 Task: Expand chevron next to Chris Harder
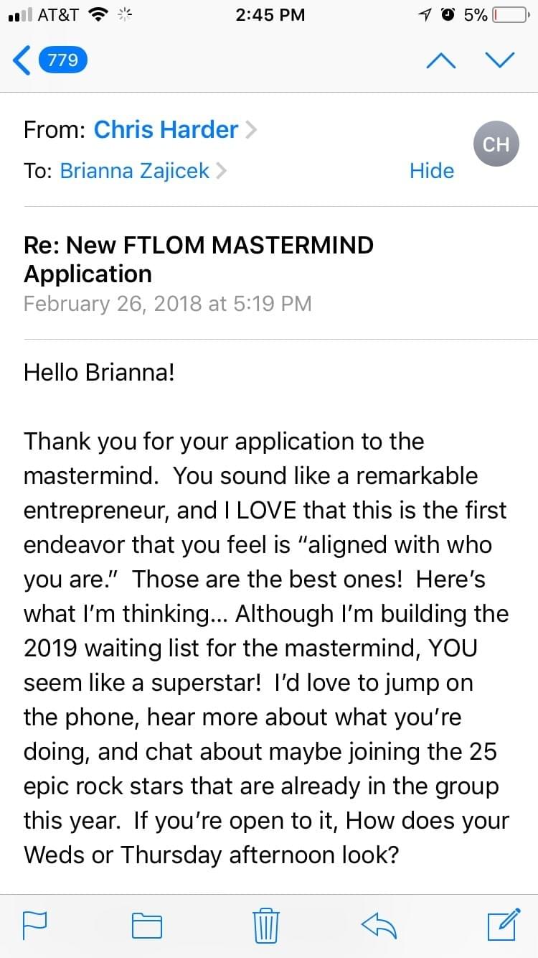pos(250,130)
